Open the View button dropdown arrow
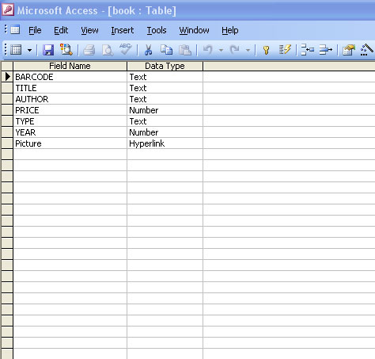Image resolution: width=375 pixels, height=359 pixels. click(x=29, y=50)
